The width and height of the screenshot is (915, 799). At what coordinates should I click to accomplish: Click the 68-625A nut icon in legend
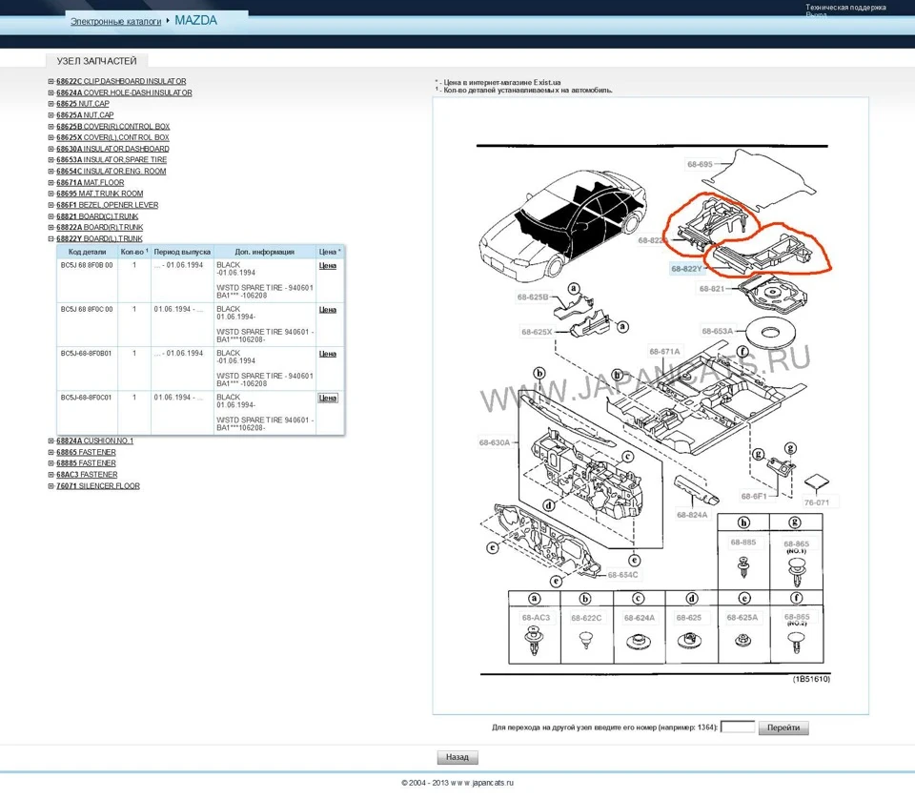(742, 641)
